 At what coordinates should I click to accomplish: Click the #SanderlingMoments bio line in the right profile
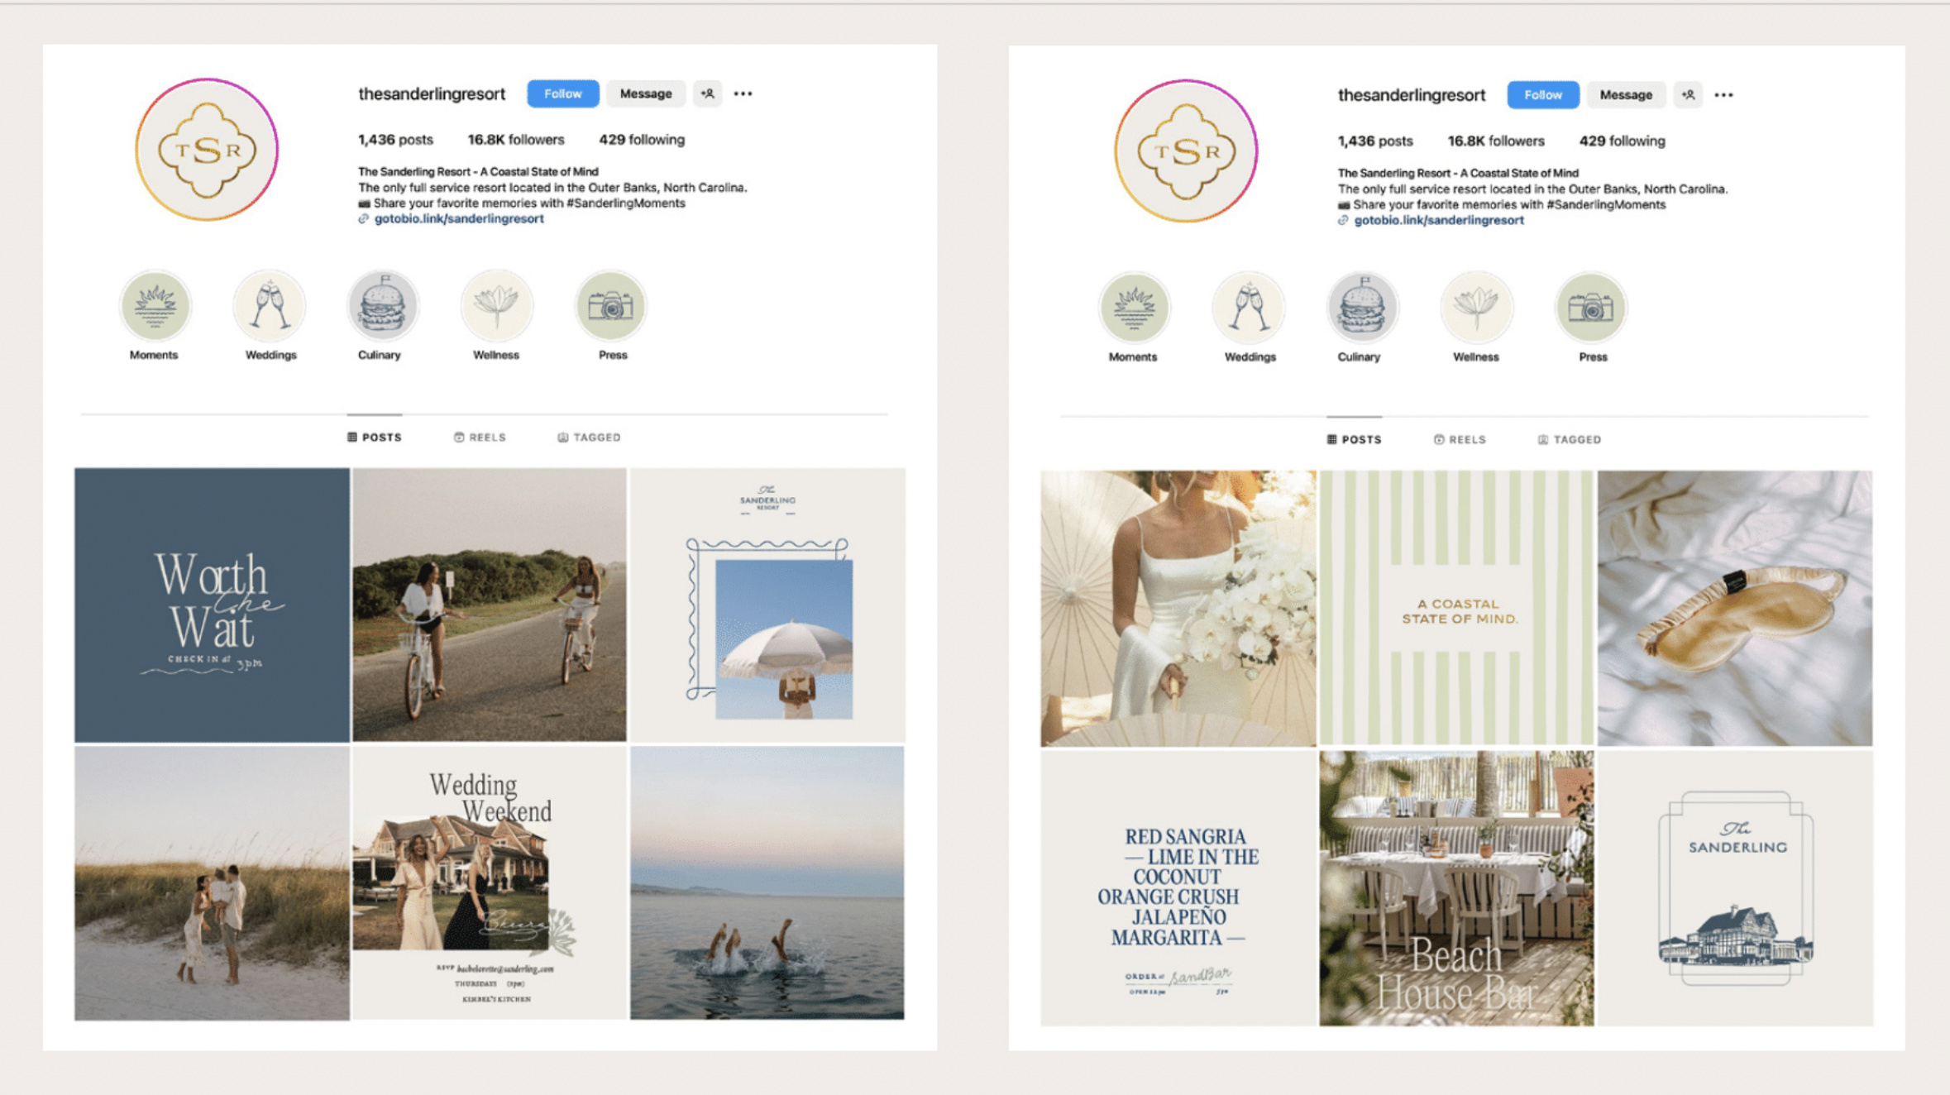1502,205
